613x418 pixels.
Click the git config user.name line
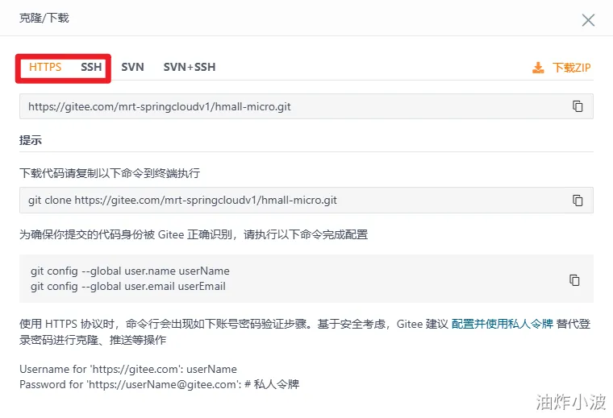tap(130, 271)
